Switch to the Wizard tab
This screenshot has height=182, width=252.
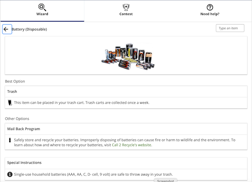[x=42, y=10]
